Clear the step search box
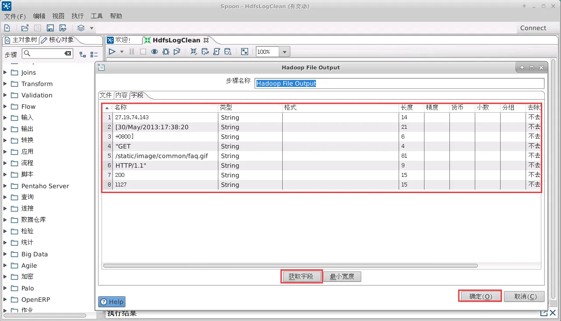This screenshot has width=561, height=321. tap(68, 53)
